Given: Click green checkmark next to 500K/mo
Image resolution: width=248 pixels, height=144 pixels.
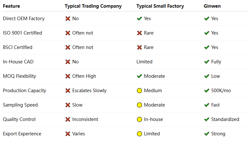Looking at the screenshot, I should click(x=207, y=91).
